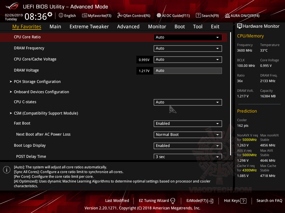Click the 5000MHz NonAVX prediction value
285x213 pixels.
tap(250, 140)
